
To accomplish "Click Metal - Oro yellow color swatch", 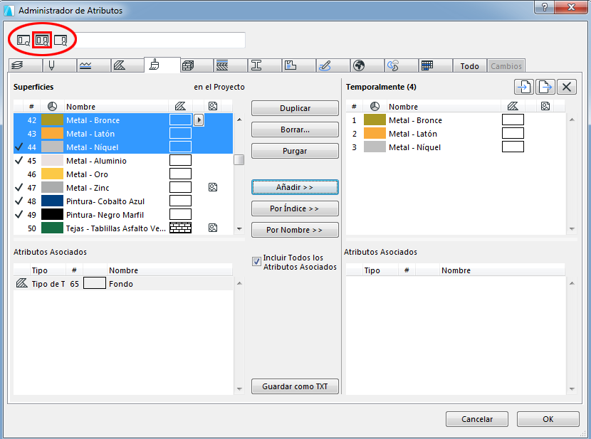I will [x=52, y=174].
